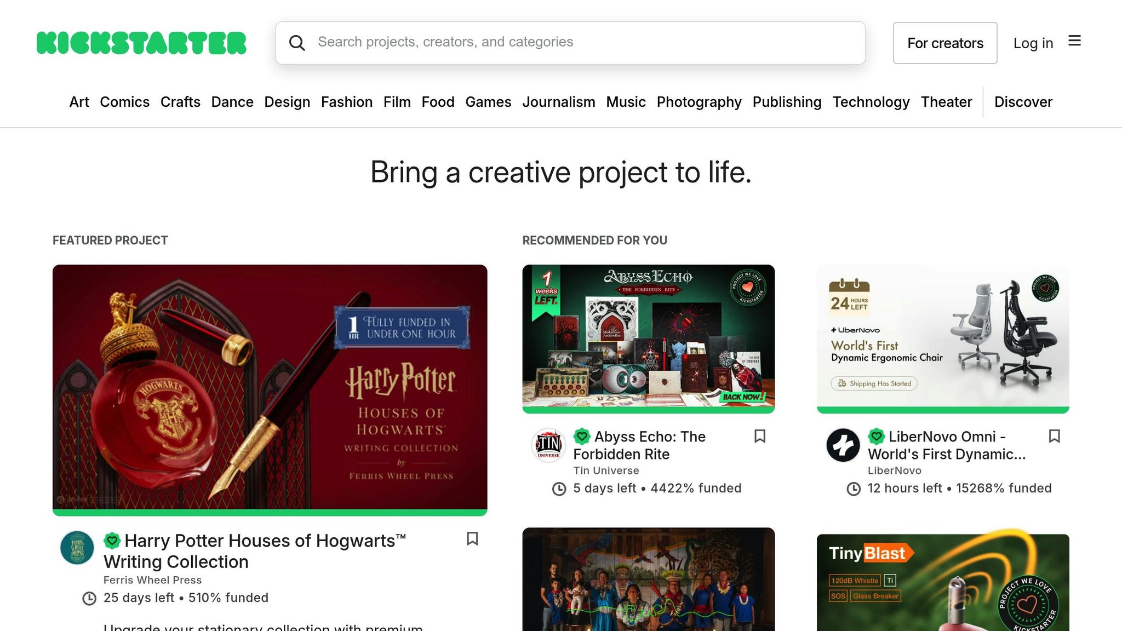Click '25 days left • 510% funded' text
The image size is (1122, 631).
tap(186, 598)
